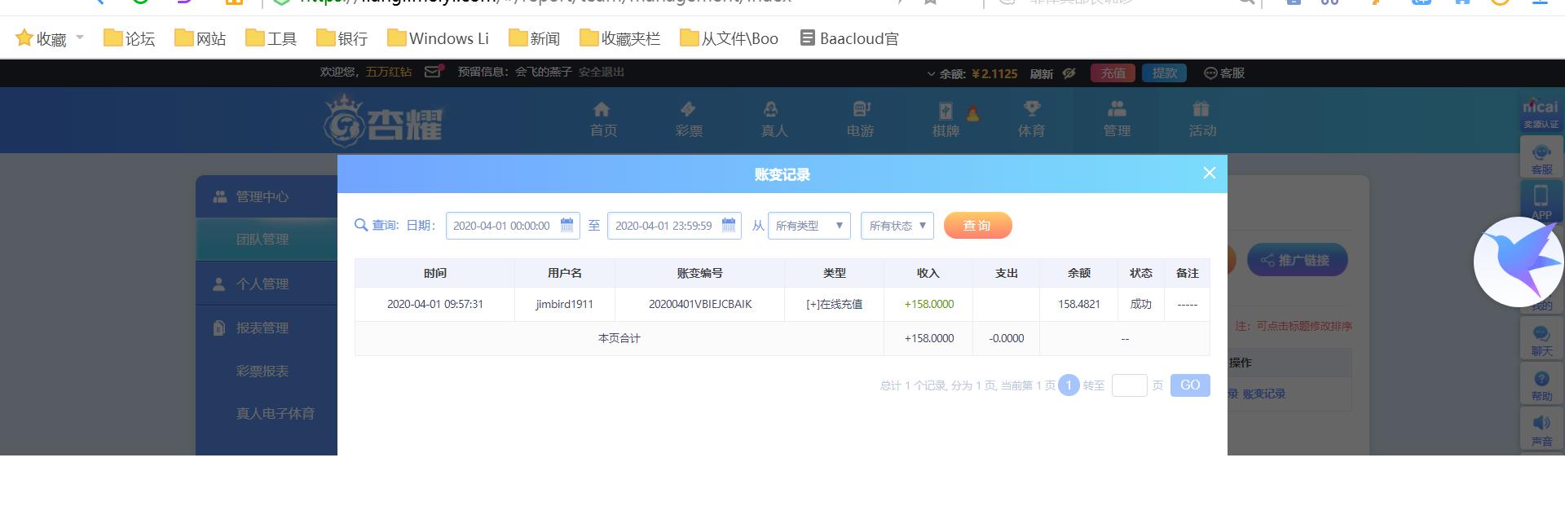Expand the 余额 balance chevron
This screenshot has width=1565, height=528.
931,73
